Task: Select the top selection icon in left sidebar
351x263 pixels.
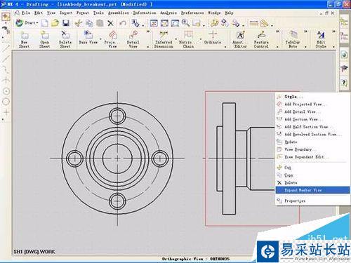Action: (x=6, y=17)
